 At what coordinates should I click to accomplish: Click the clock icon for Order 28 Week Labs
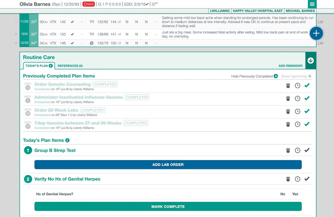click(298, 111)
